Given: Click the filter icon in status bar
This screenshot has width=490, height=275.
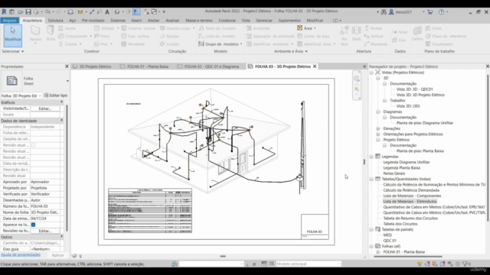Looking at the screenshot, I should coord(465,264).
